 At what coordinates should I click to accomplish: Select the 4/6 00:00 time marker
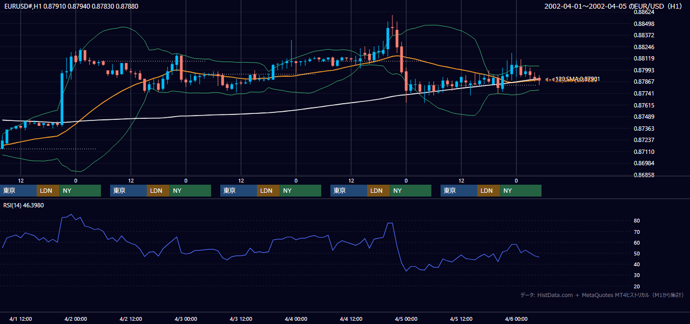517,319
